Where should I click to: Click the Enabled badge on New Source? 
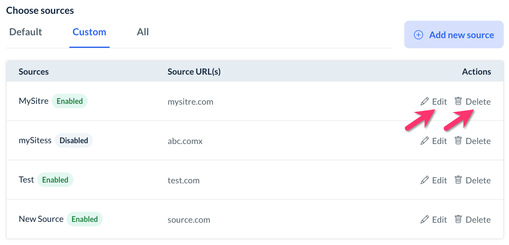[x=84, y=219]
